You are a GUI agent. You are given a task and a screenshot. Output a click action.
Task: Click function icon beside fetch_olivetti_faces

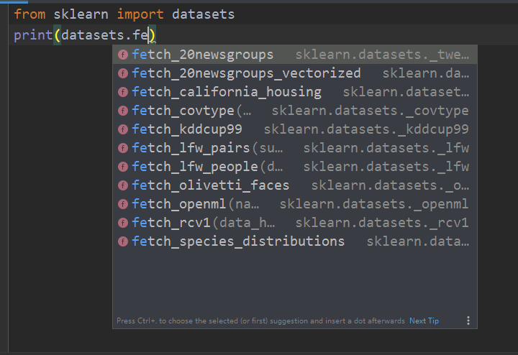[123, 185]
